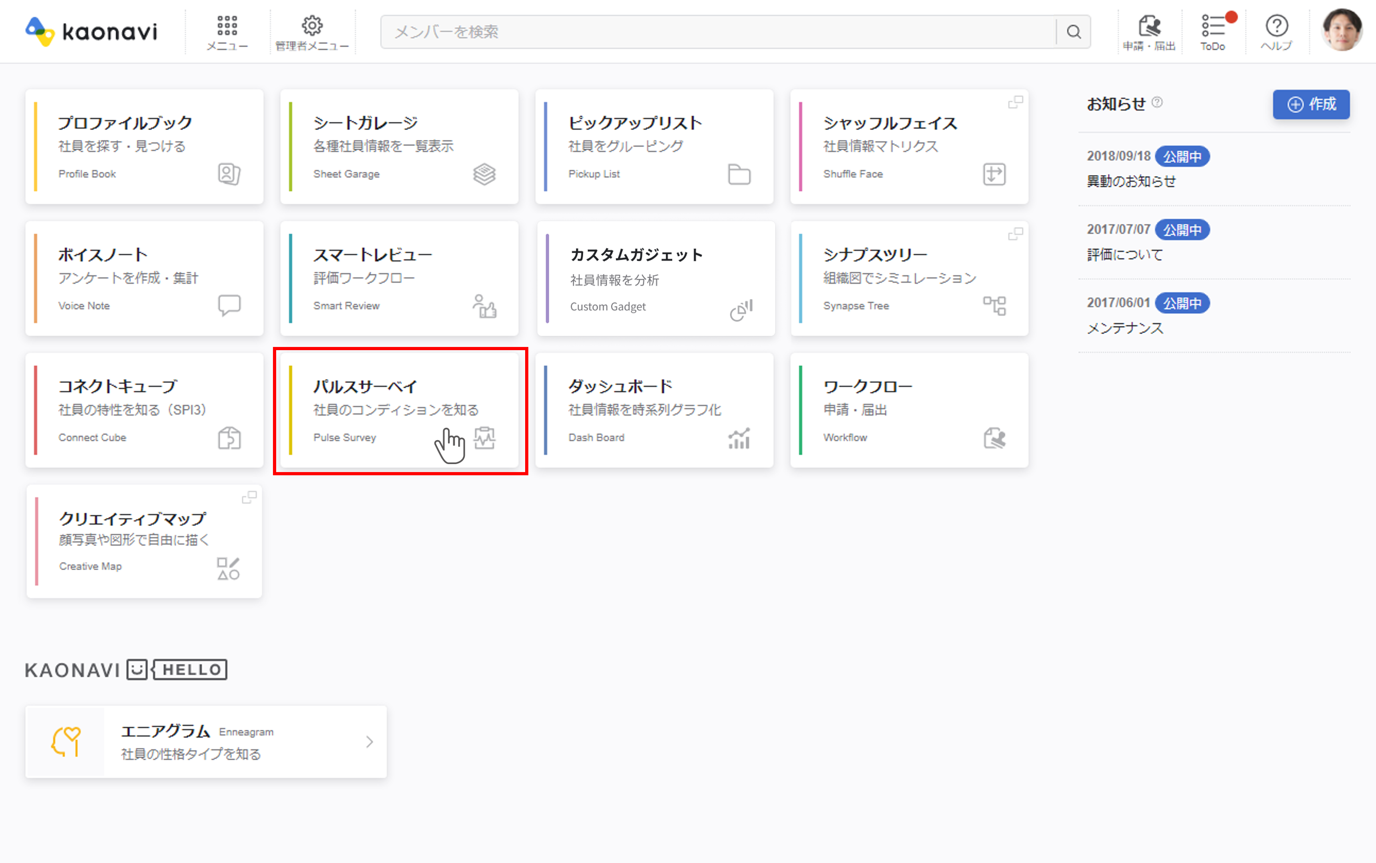Viewport: 1376px width, 863px height.
Task: Click the お知らせ heading text
Action: point(1116,104)
